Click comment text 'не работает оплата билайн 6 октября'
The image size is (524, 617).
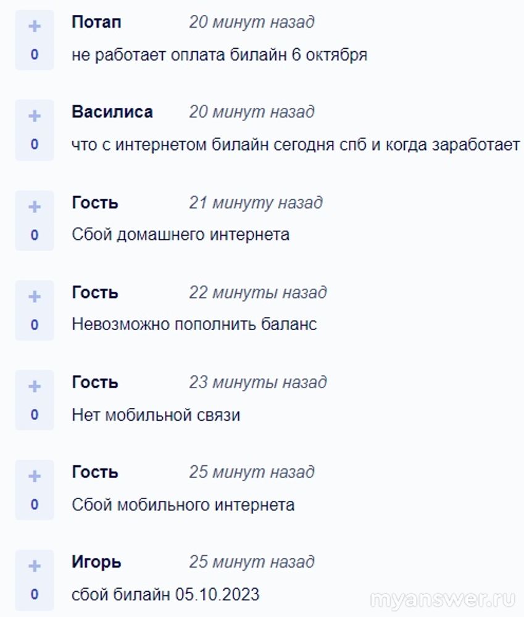point(220,55)
